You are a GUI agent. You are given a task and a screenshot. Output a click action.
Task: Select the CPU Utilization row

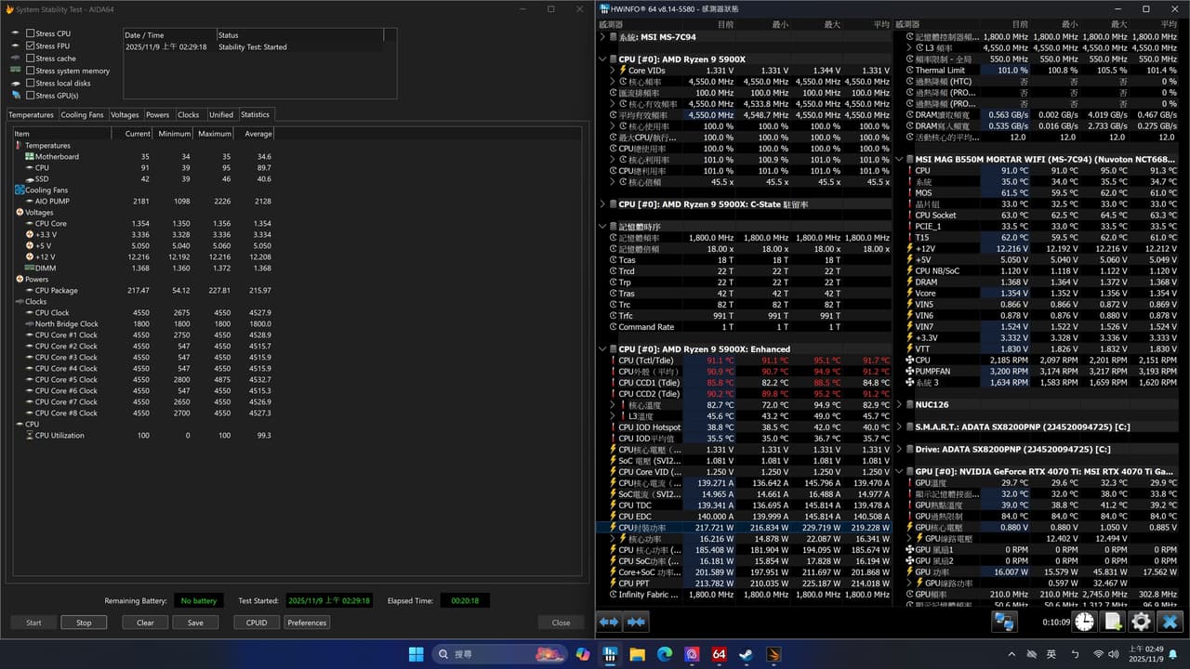click(143, 436)
